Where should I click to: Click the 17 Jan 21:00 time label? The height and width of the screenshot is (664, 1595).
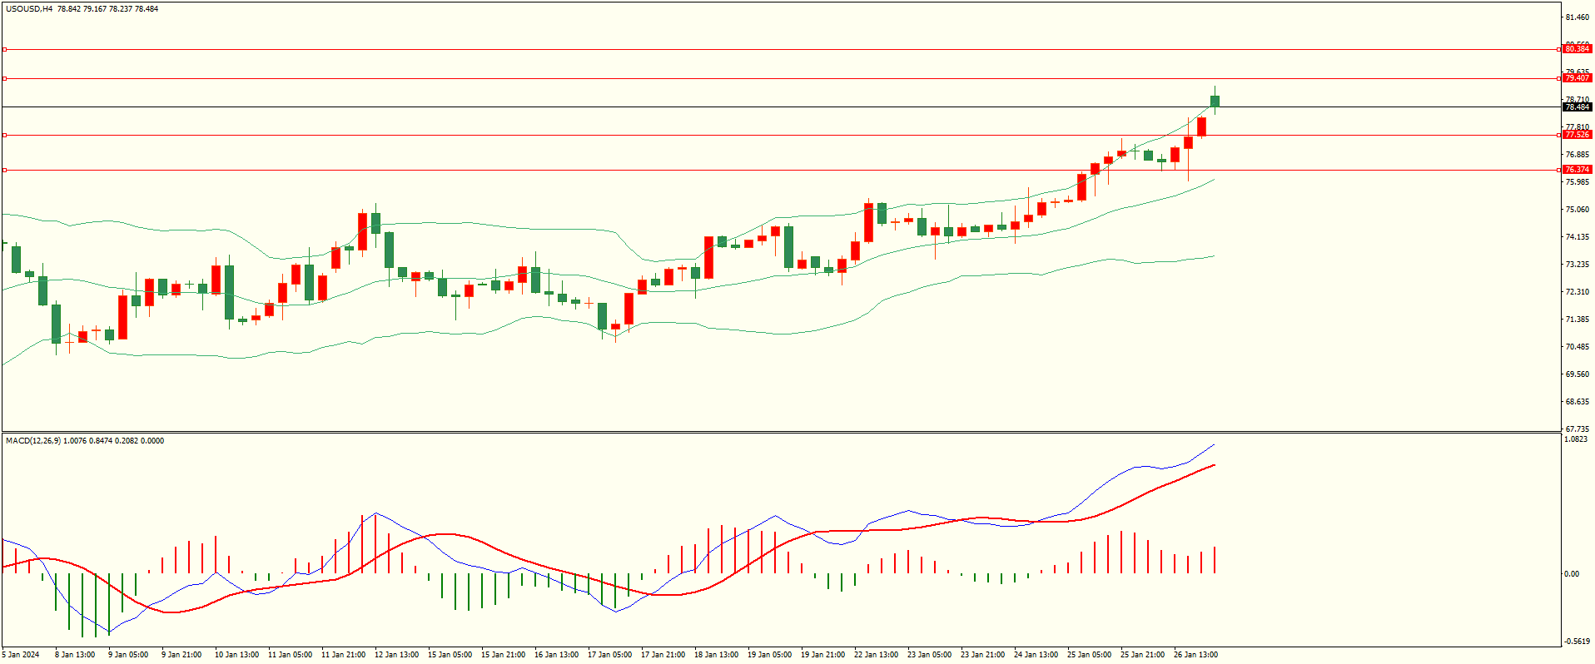tap(663, 655)
